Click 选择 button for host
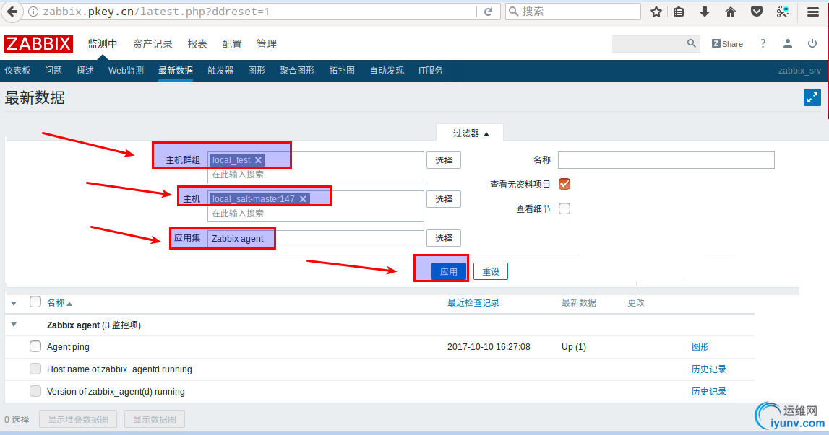Viewport: 829px width, 435px height. pyautogui.click(x=444, y=200)
